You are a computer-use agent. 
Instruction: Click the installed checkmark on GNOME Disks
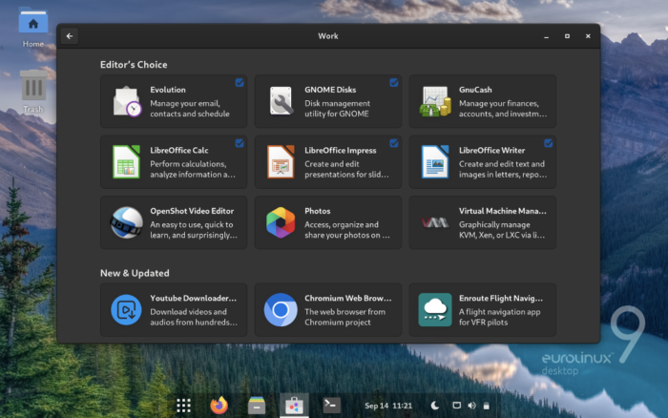(393, 83)
